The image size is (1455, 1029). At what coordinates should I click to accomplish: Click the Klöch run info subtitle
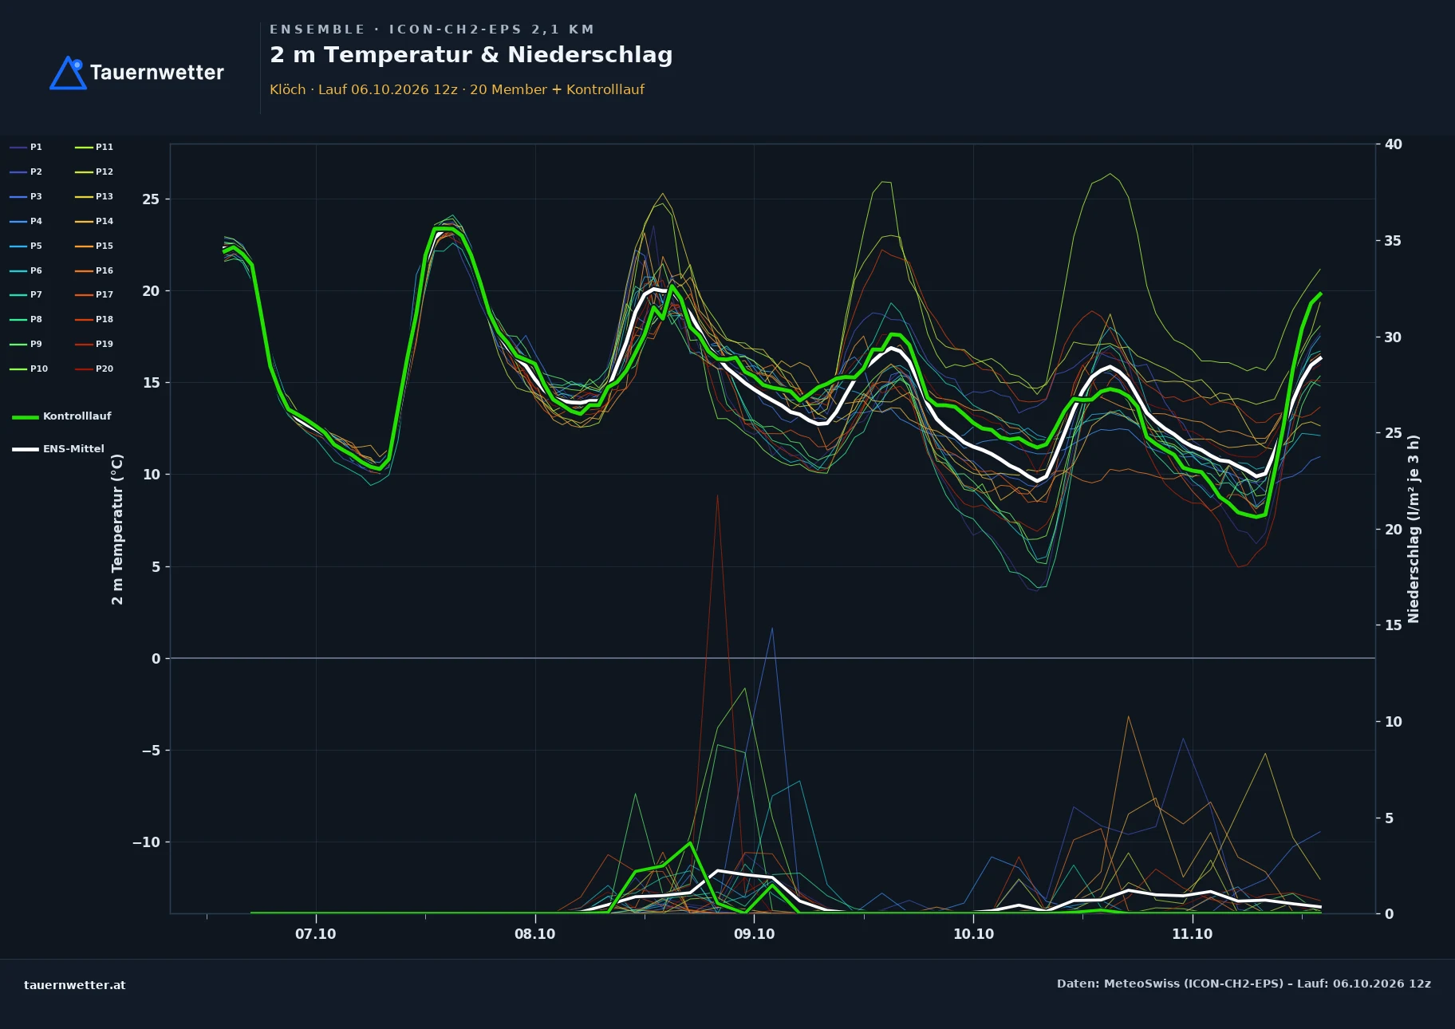point(457,89)
